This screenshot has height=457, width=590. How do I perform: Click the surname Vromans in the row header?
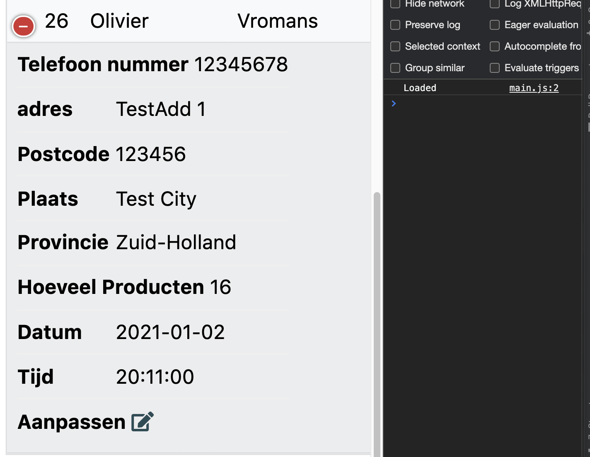point(278,21)
